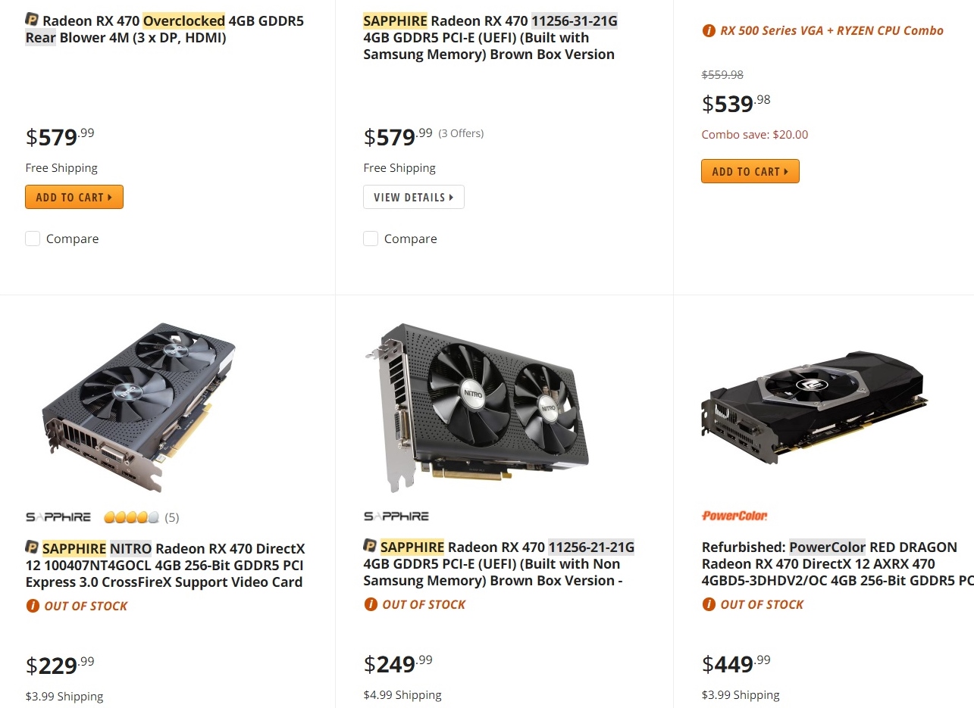The image size is (974, 708).
Task: Click Premier badge beside SAPPHIRE NITRO title
Action: 33,547
